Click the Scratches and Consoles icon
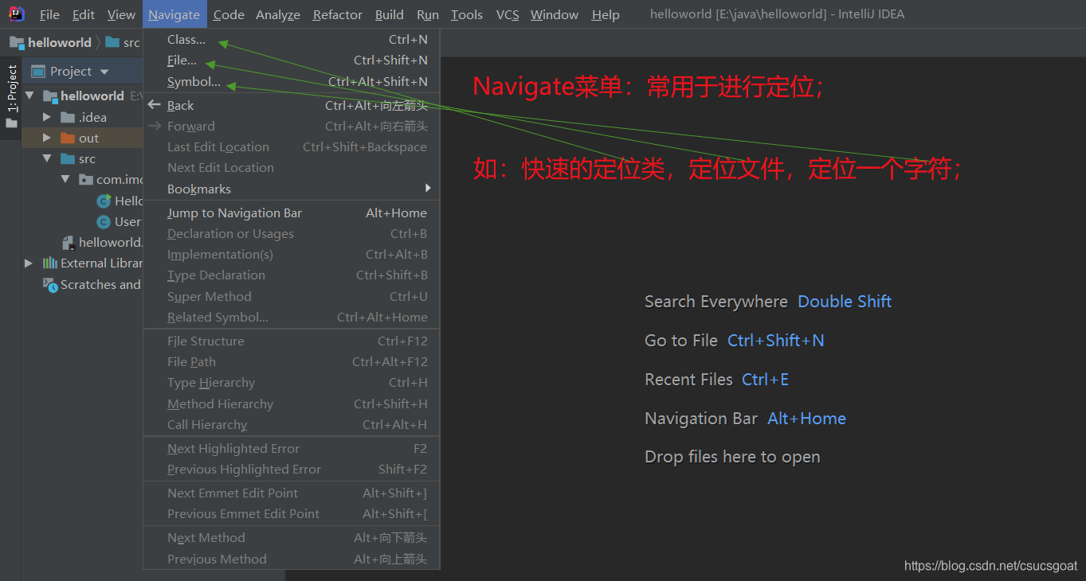The height and width of the screenshot is (581, 1086). [x=49, y=284]
